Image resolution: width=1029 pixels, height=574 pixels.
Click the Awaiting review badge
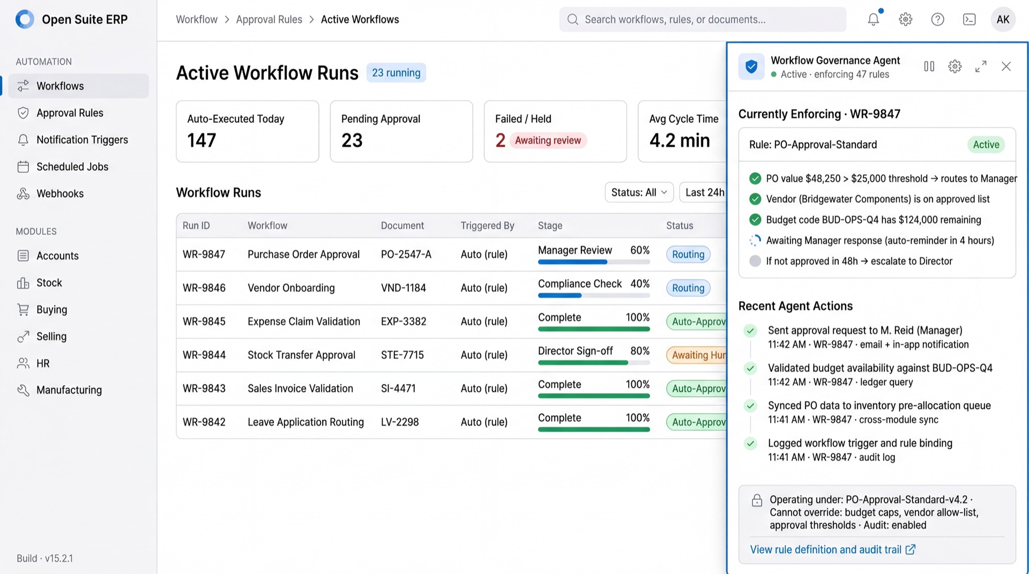tap(548, 140)
